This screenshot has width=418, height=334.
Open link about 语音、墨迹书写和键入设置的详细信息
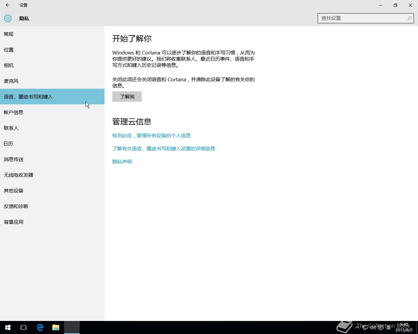click(164, 148)
